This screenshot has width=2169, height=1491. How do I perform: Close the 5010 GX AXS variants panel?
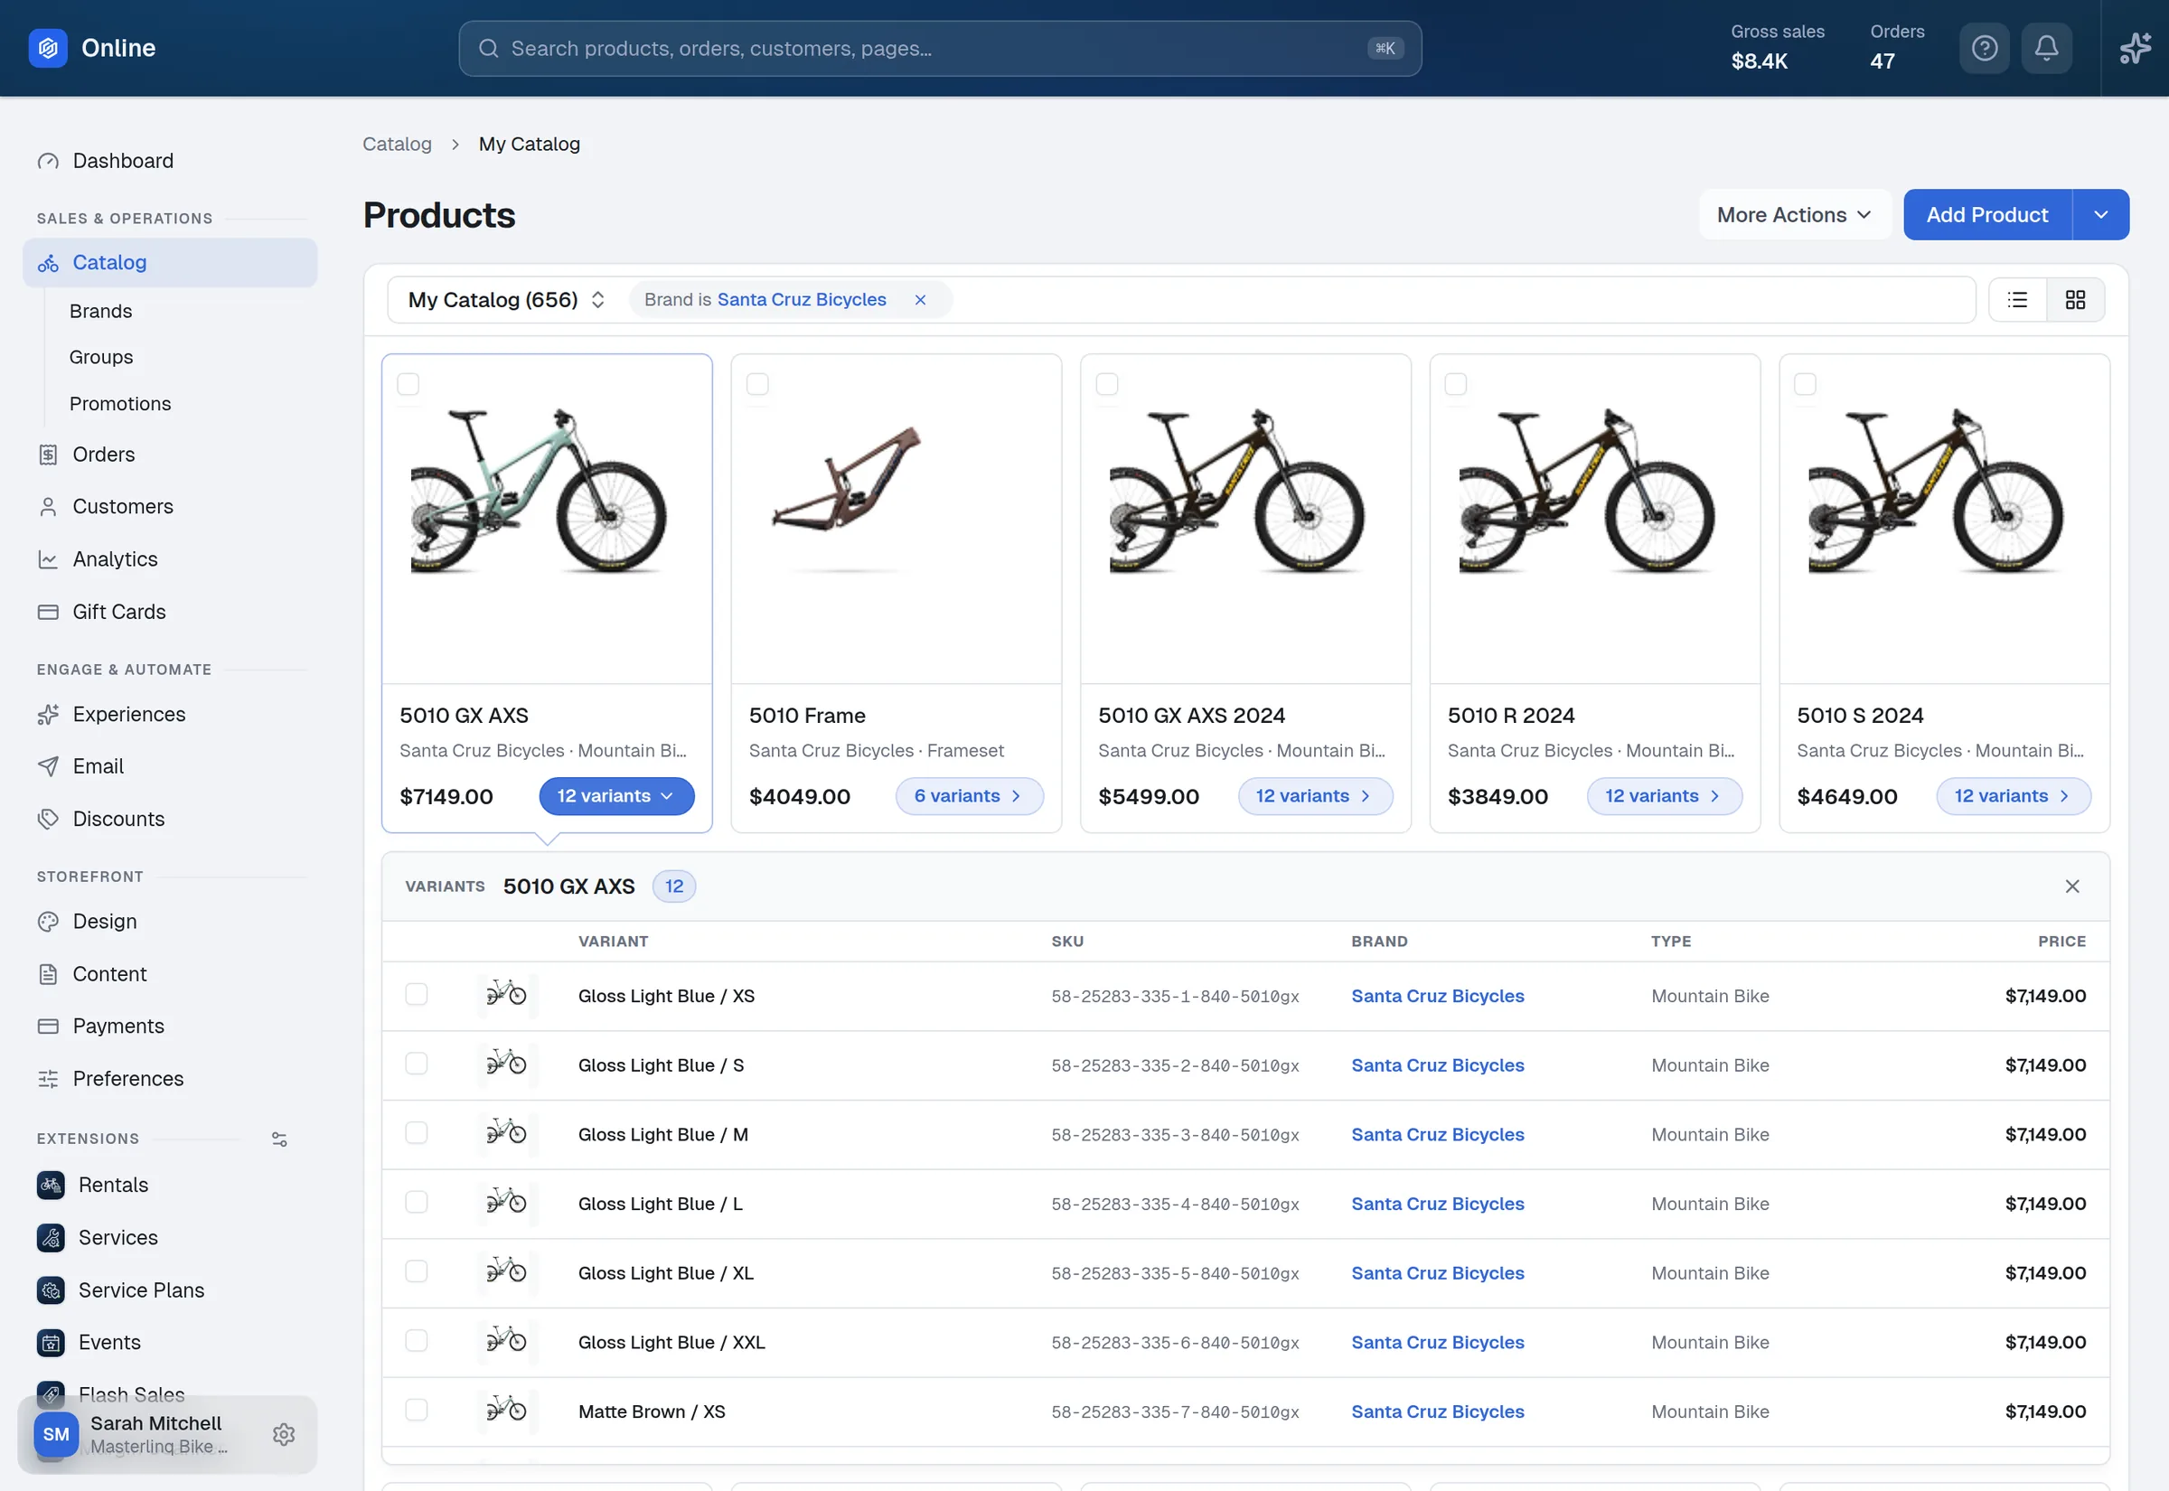coord(2072,886)
